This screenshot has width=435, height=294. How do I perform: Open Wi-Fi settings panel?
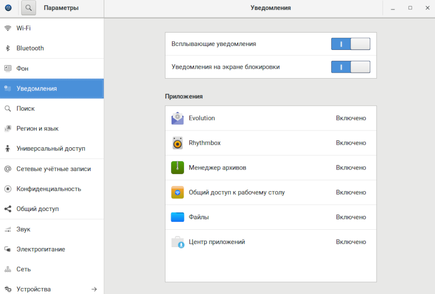24,28
